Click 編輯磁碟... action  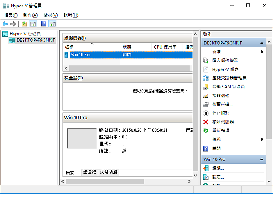(x=222, y=96)
